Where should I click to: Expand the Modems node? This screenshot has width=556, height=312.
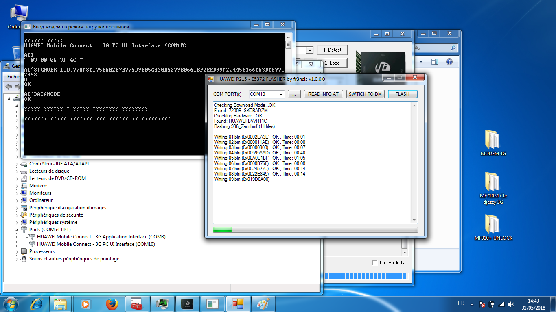(17, 186)
